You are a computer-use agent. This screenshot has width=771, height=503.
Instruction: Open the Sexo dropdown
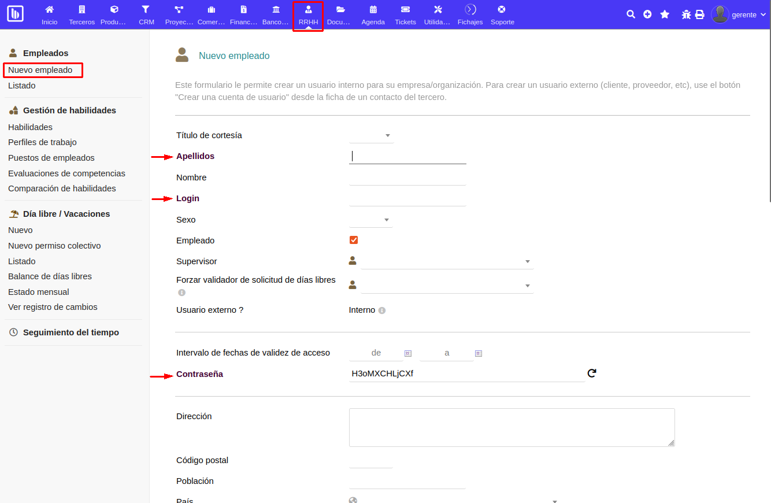point(371,220)
